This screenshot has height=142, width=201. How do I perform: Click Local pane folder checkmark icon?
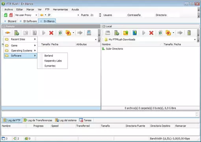pyautogui.click(x=168, y=33)
